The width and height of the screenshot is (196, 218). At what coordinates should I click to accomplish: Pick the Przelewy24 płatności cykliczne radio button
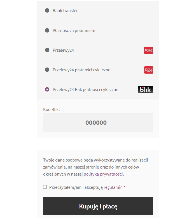[47, 70]
